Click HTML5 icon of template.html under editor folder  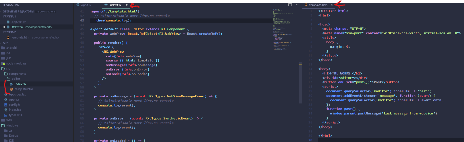click(11, 89)
